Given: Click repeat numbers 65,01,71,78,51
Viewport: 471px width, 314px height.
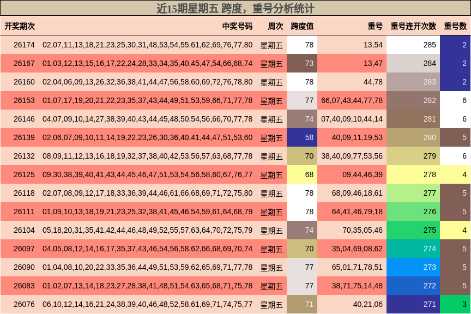Looking at the screenshot, I should 357,268.
